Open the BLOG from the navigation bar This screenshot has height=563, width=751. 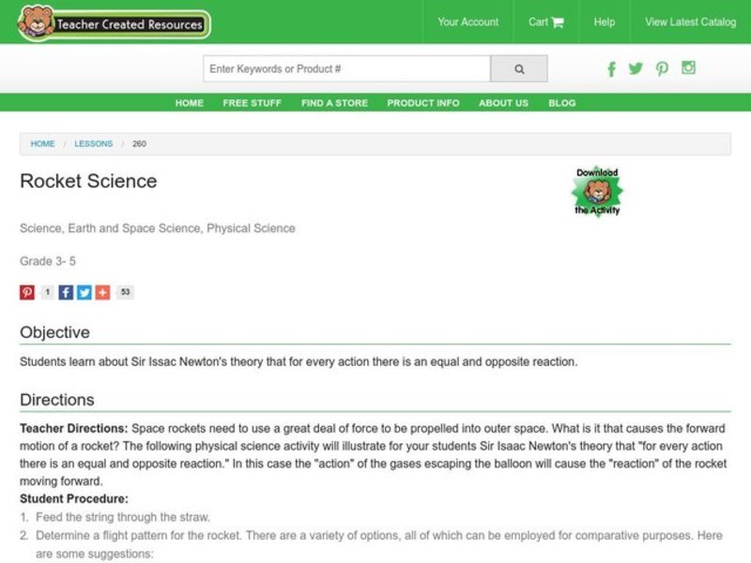pyautogui.click(x=562, y=103)
